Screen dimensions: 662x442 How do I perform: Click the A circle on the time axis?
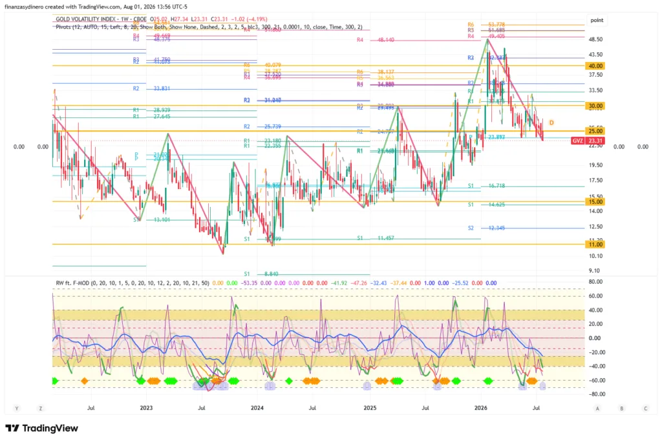click(597, 408)
